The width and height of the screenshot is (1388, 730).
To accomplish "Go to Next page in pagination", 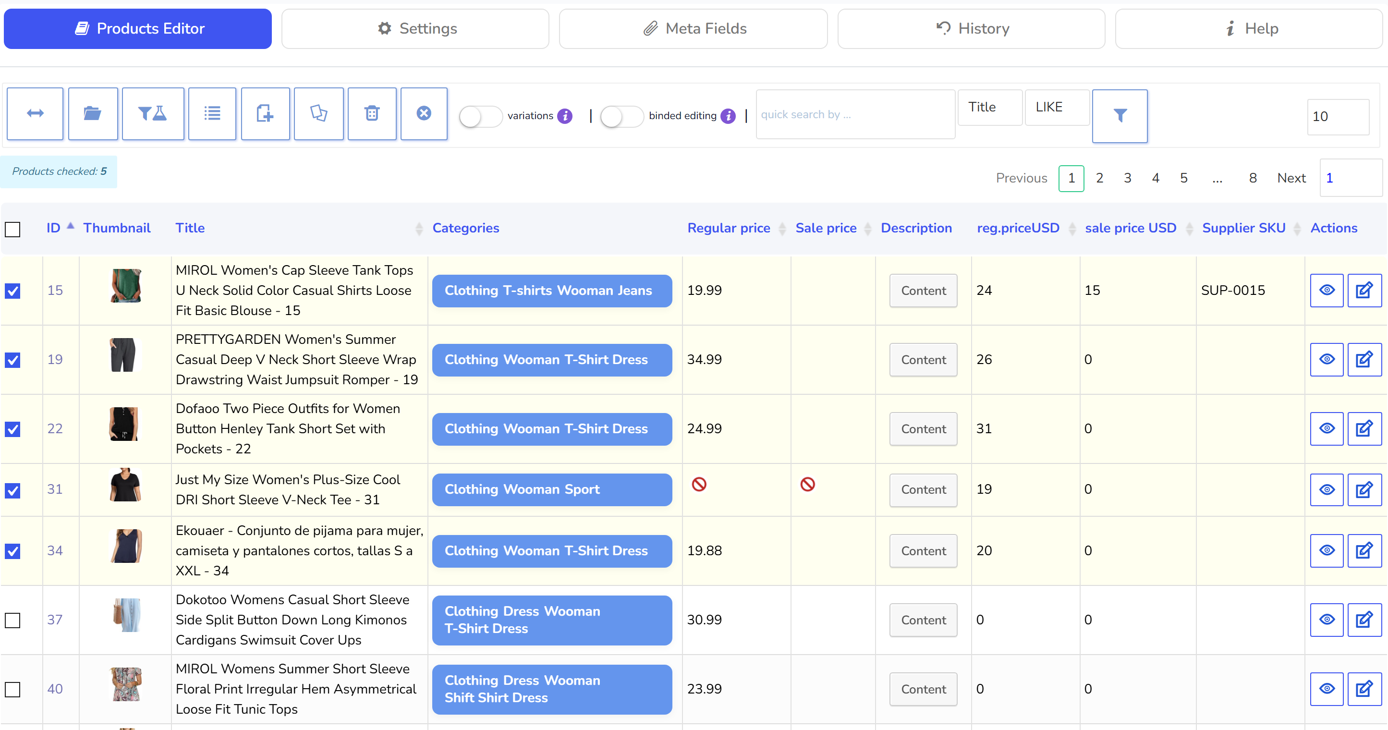I will pyautogui.click(x=1291, y=178).
